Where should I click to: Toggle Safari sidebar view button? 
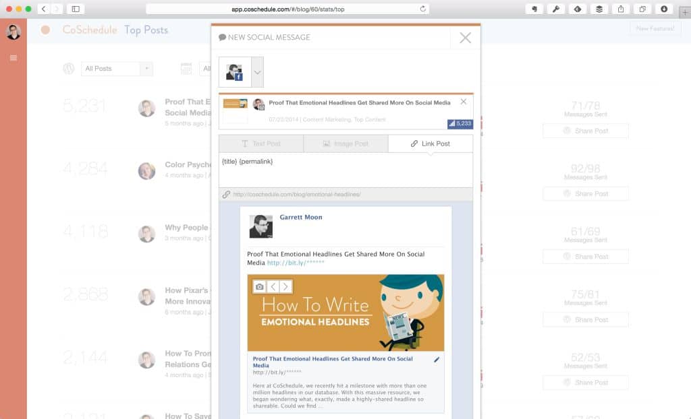coord(75,9)
